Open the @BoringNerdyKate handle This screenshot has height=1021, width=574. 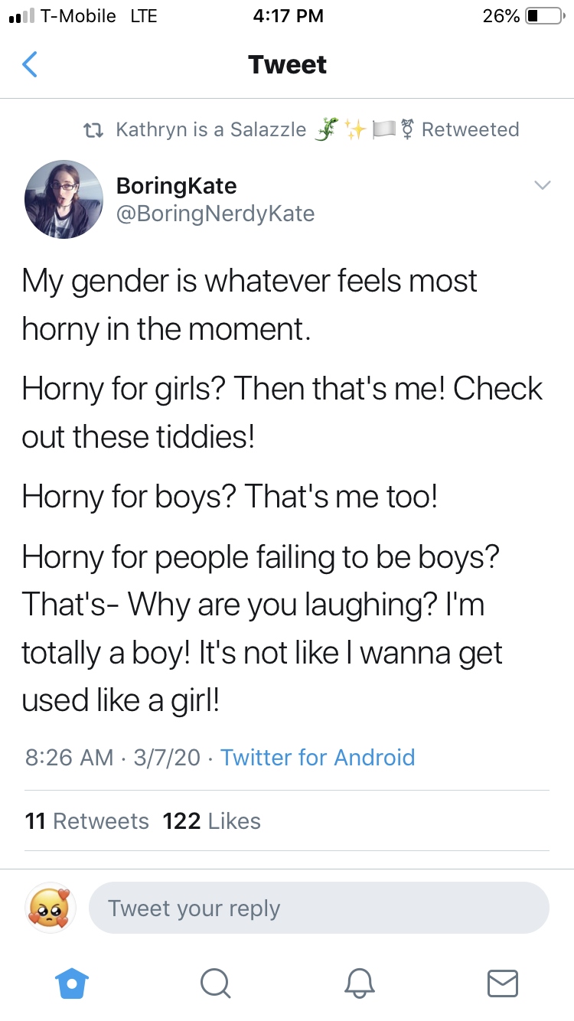[x=215, y=214]
